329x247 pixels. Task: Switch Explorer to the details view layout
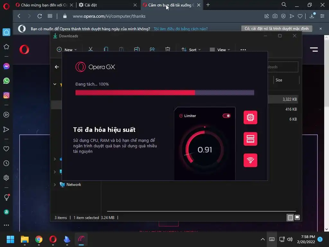click(x=290, y=218)
